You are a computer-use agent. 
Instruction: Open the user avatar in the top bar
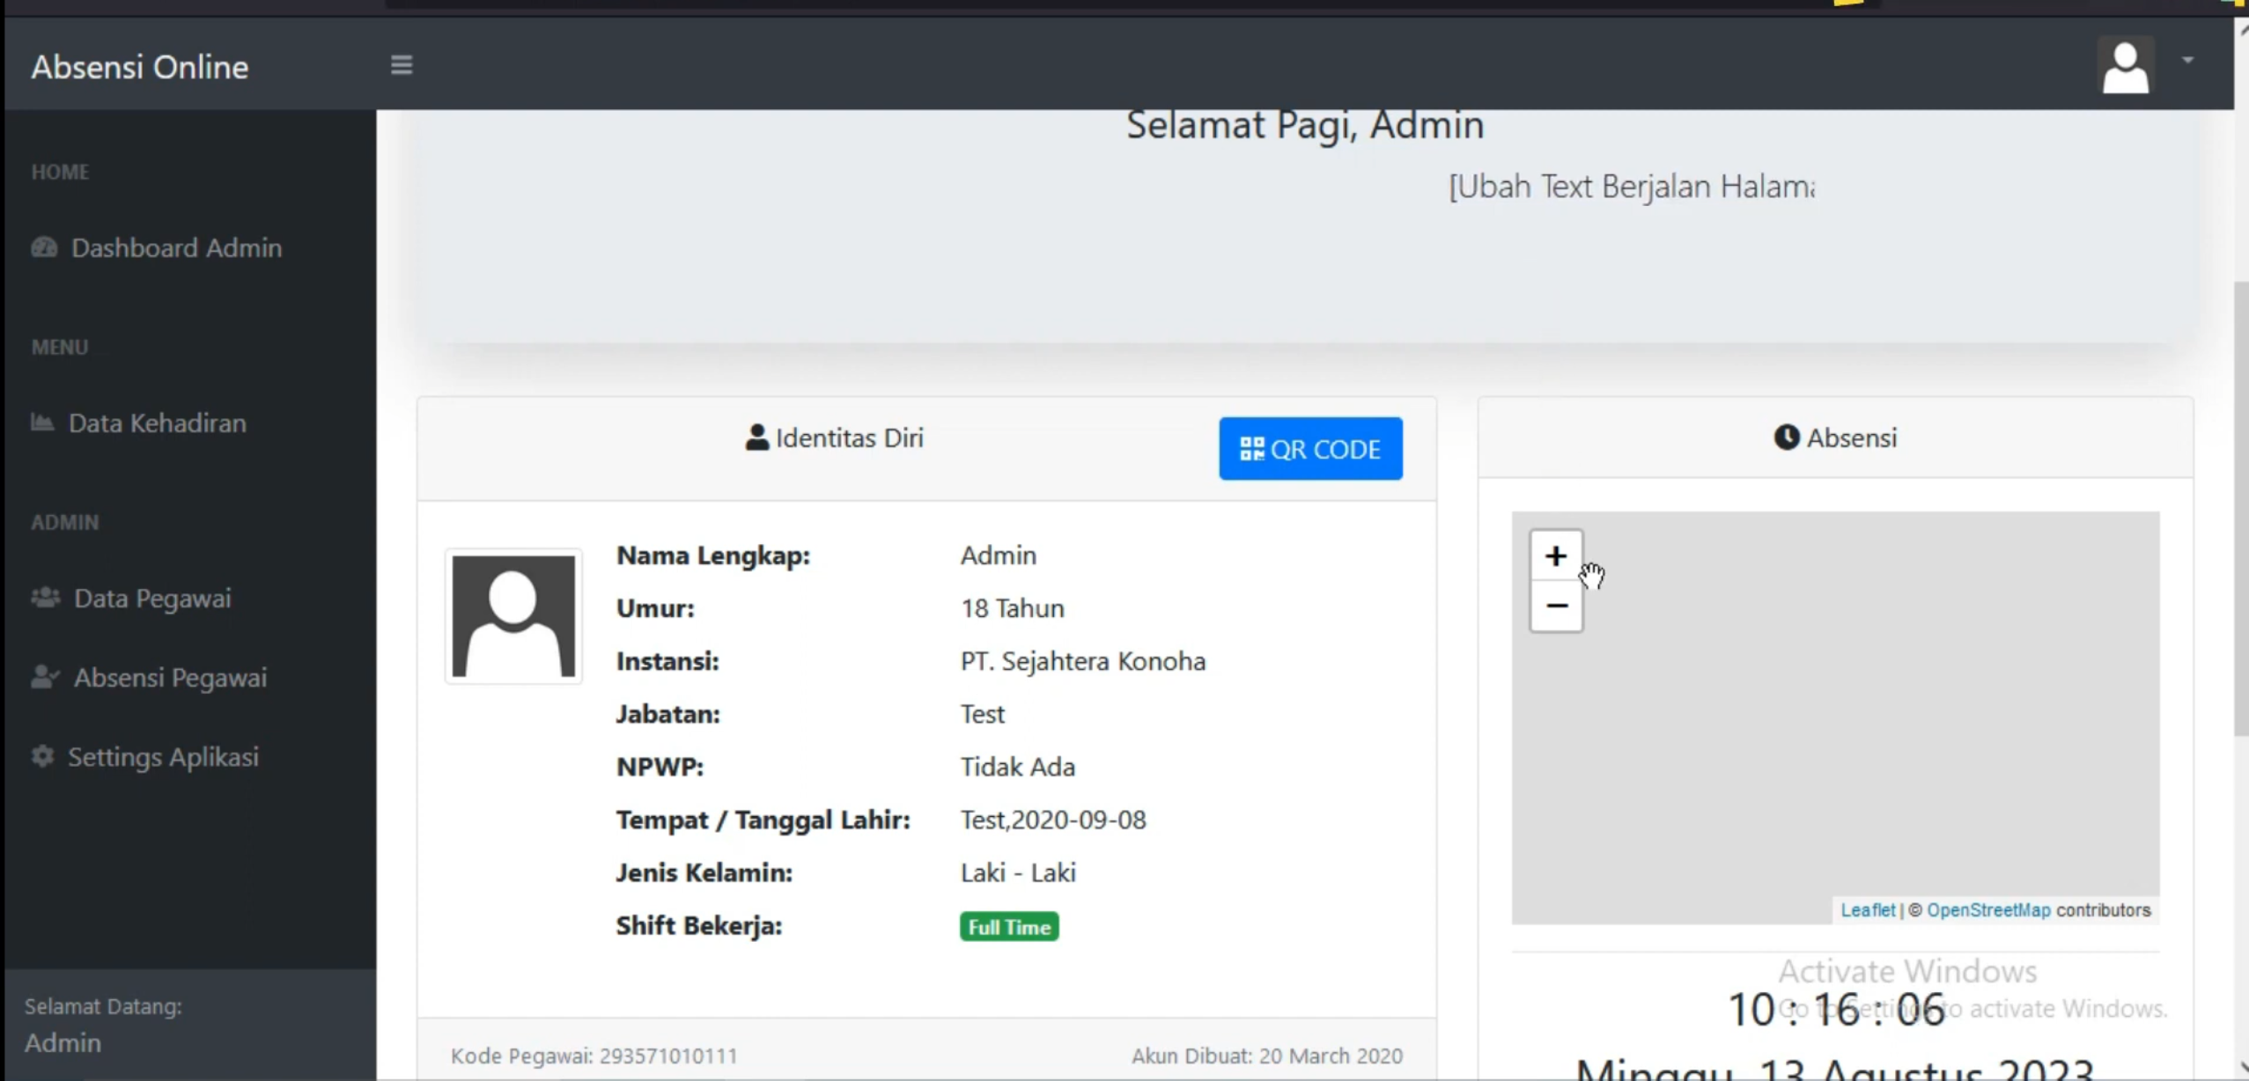(2126, 66)
